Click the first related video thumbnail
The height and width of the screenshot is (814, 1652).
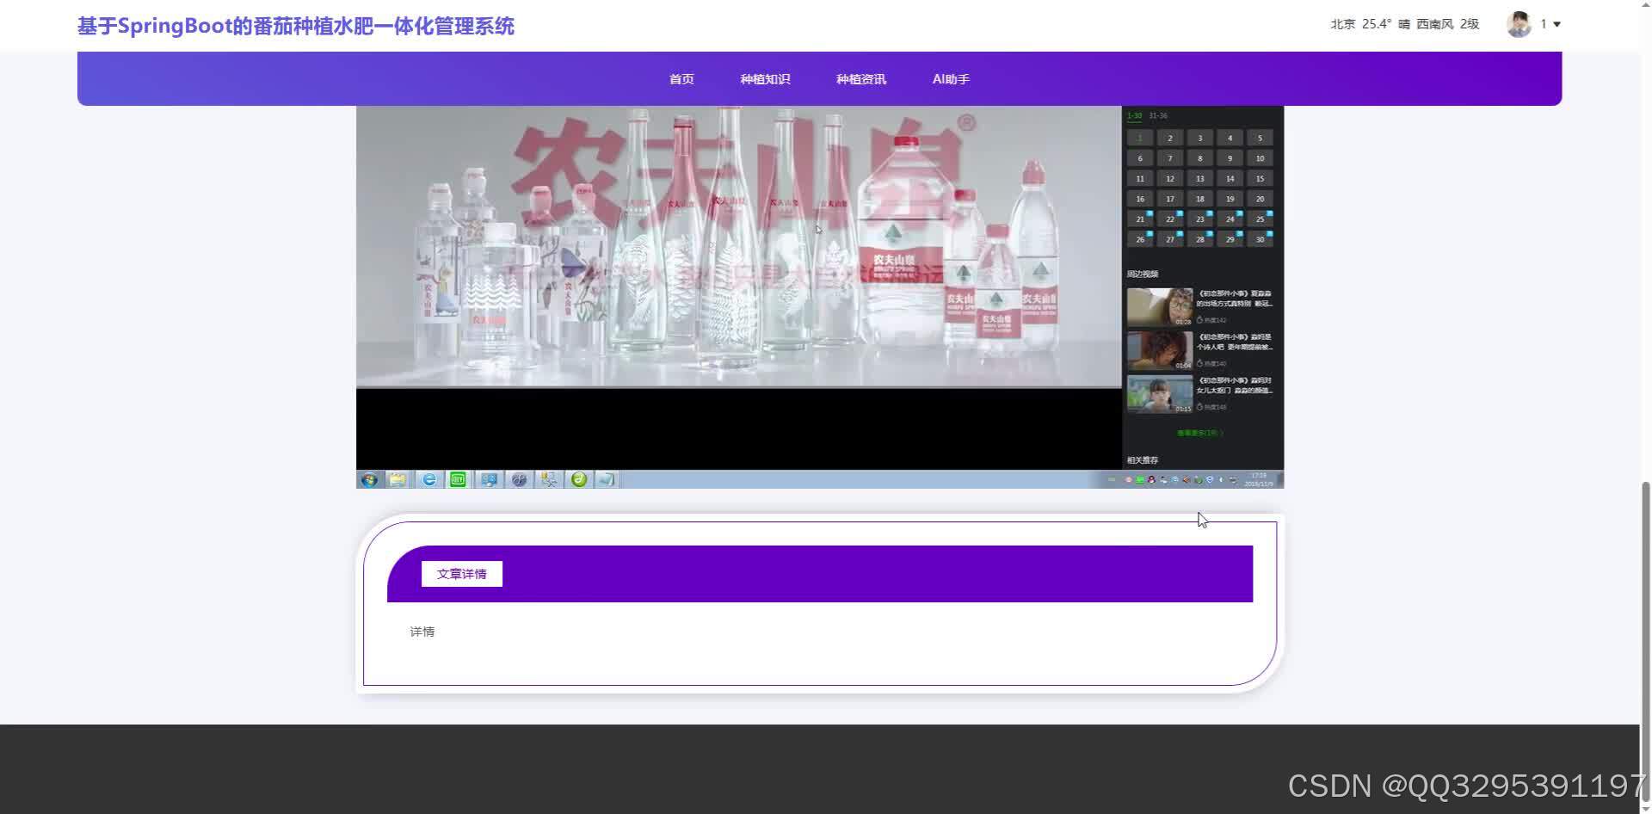[x=1159, y=305]
